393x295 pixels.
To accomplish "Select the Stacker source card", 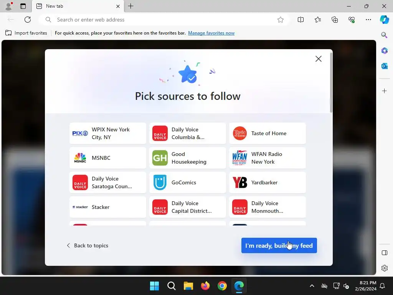I will pyautogui.click(x=108, y=207).
